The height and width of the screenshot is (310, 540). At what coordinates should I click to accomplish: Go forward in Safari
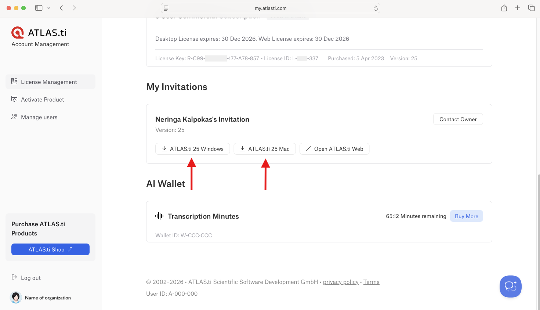(x=74, y=8)
